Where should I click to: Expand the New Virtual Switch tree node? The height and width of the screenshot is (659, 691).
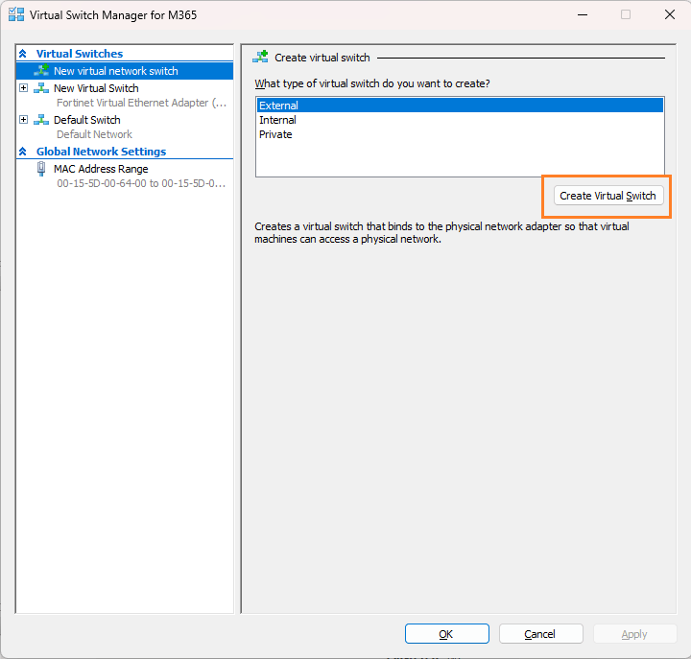tap(24, 88)
